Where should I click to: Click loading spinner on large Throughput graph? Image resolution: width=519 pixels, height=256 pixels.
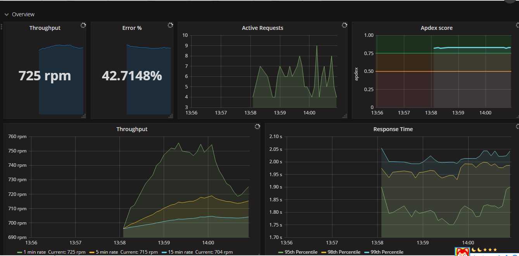pos(257,126)
